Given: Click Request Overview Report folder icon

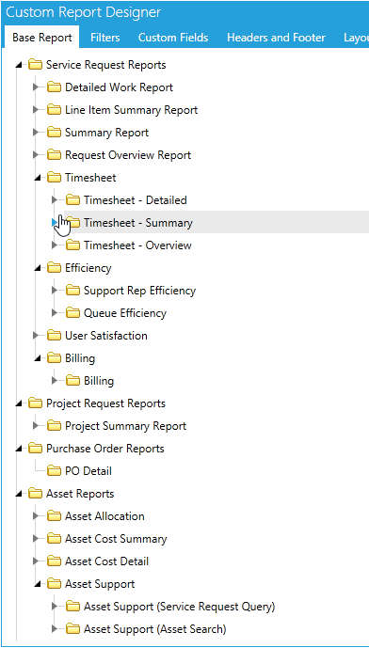Looking at the screenshot, I should [54, 155].
